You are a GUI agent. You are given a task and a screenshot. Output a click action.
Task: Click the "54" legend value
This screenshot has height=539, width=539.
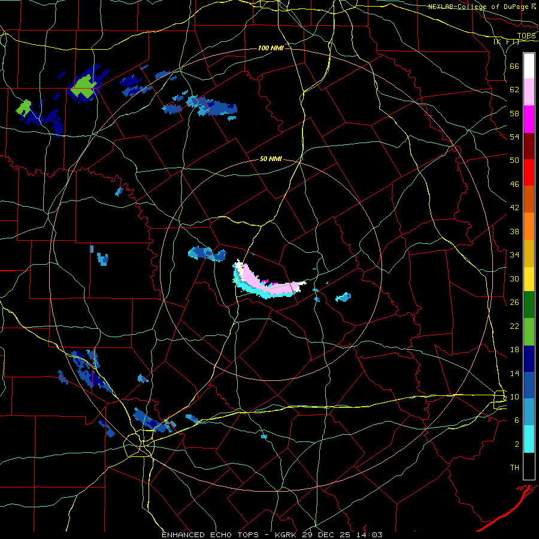point(514,137)
